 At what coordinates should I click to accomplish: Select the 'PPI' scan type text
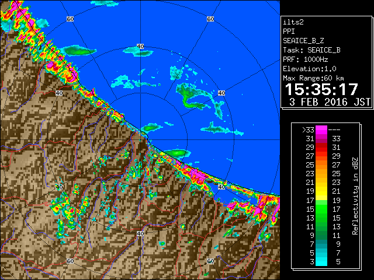tap(289, 32)
